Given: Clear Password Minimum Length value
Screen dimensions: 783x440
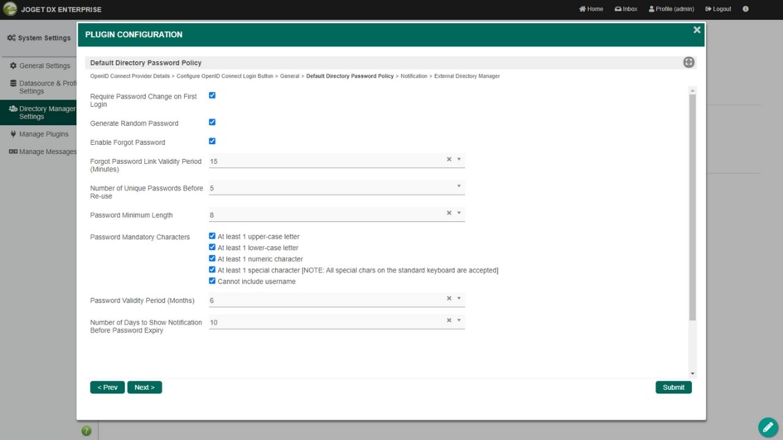Looking at the screenshot, I should pyautogui.click(x=449, y=213).
